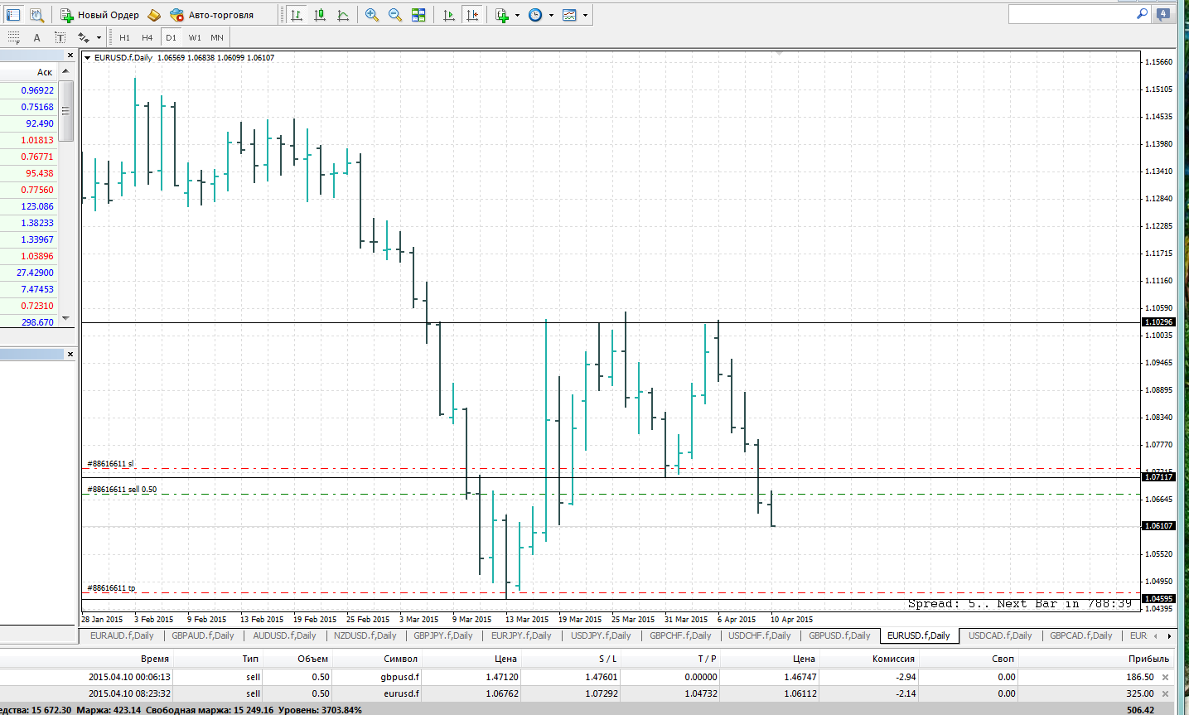
Task: Expand the Periods dropdown arrow
Action: (551, 15)
